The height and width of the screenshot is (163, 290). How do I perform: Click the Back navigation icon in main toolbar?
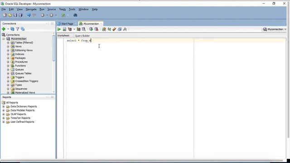click(x=43, y=15)
